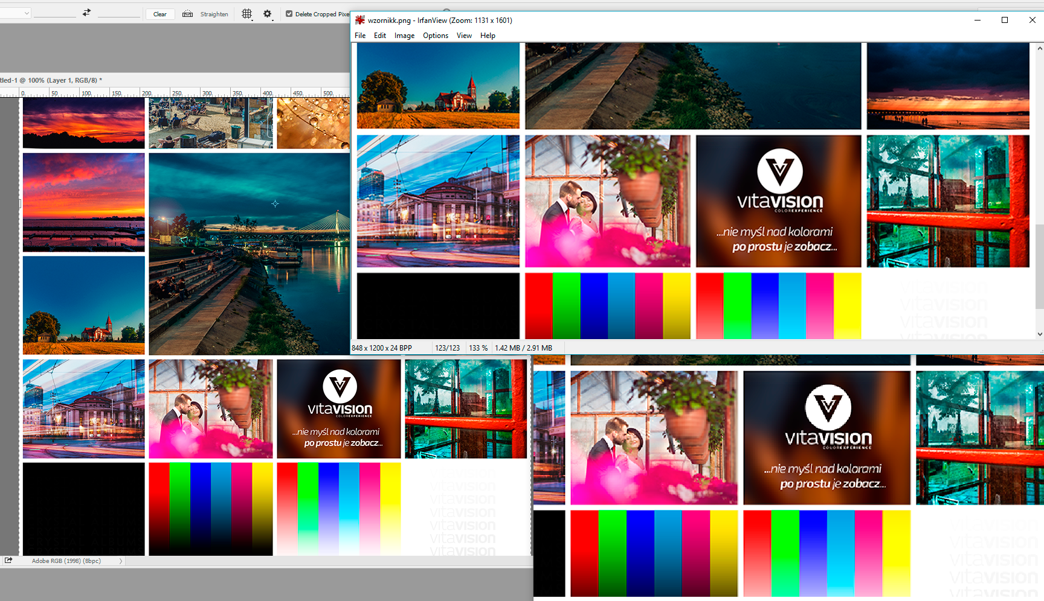Uncheck Delete Cropped Pixels checkbox
The width and height of the screenshot is (1044, 601).
pyautogui.click(x=289, y=14)
